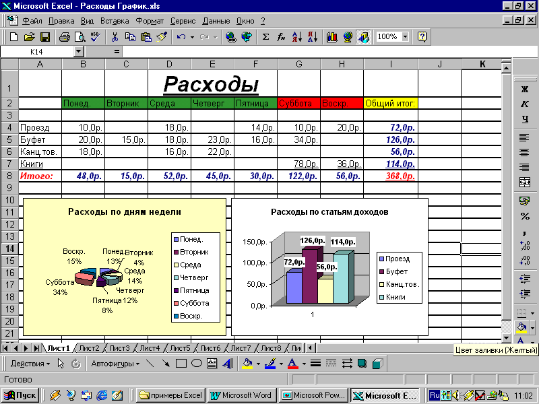This screenshot has width=539, height=404.
Task: Insert WordArt from the drawing toolbar
Action: click(x=228, y=364)
